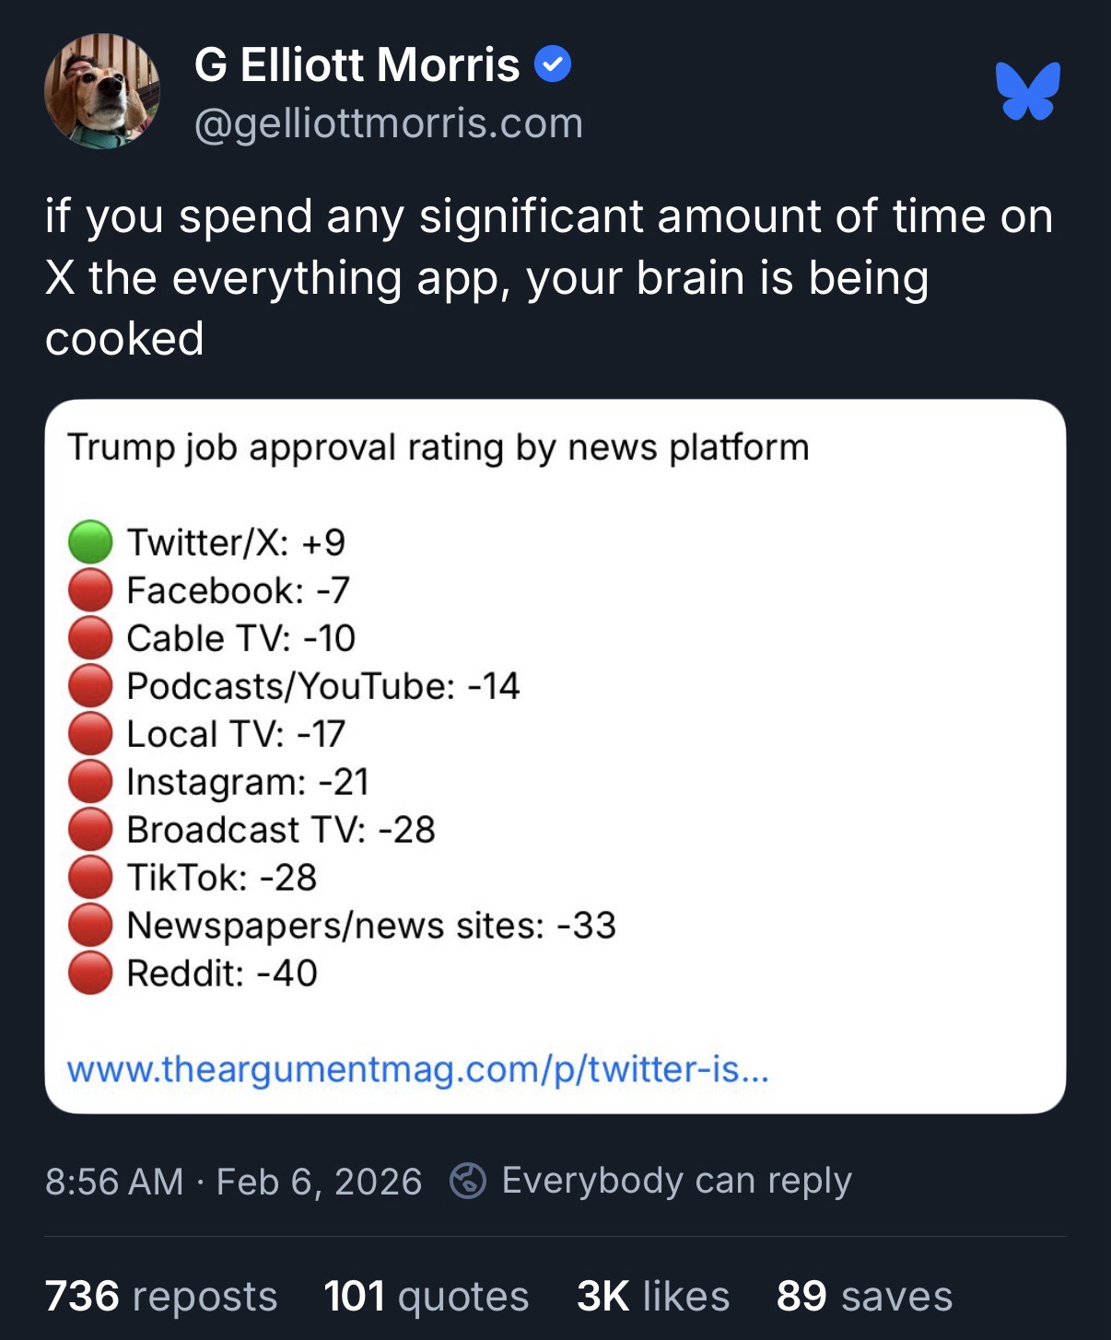This screenshot has width=1111, height=1340.
Task: Click the Bluesky butterfly logo
Action: (x=1027, y=90)
